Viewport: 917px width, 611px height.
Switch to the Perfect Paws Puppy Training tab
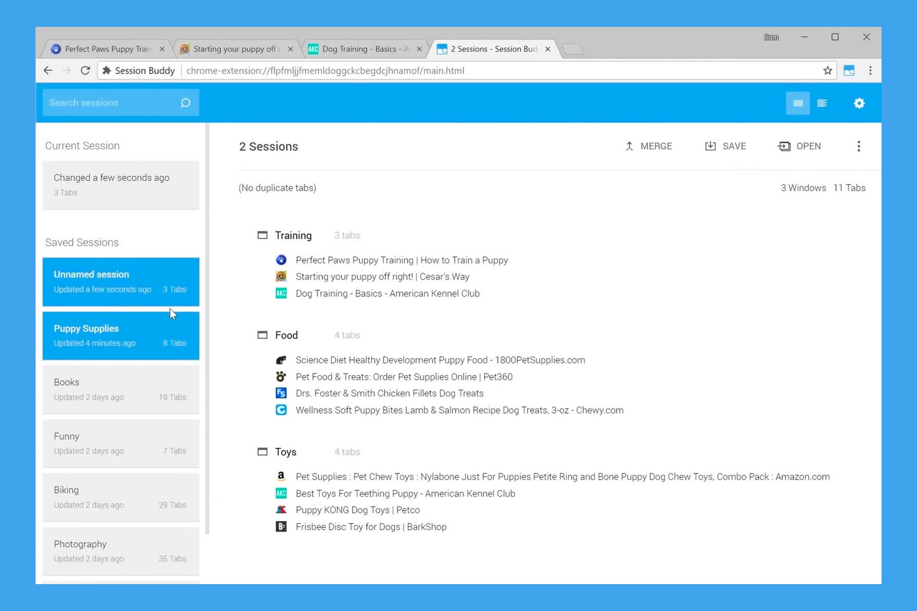pyautogui.click(x=108, y=49)
